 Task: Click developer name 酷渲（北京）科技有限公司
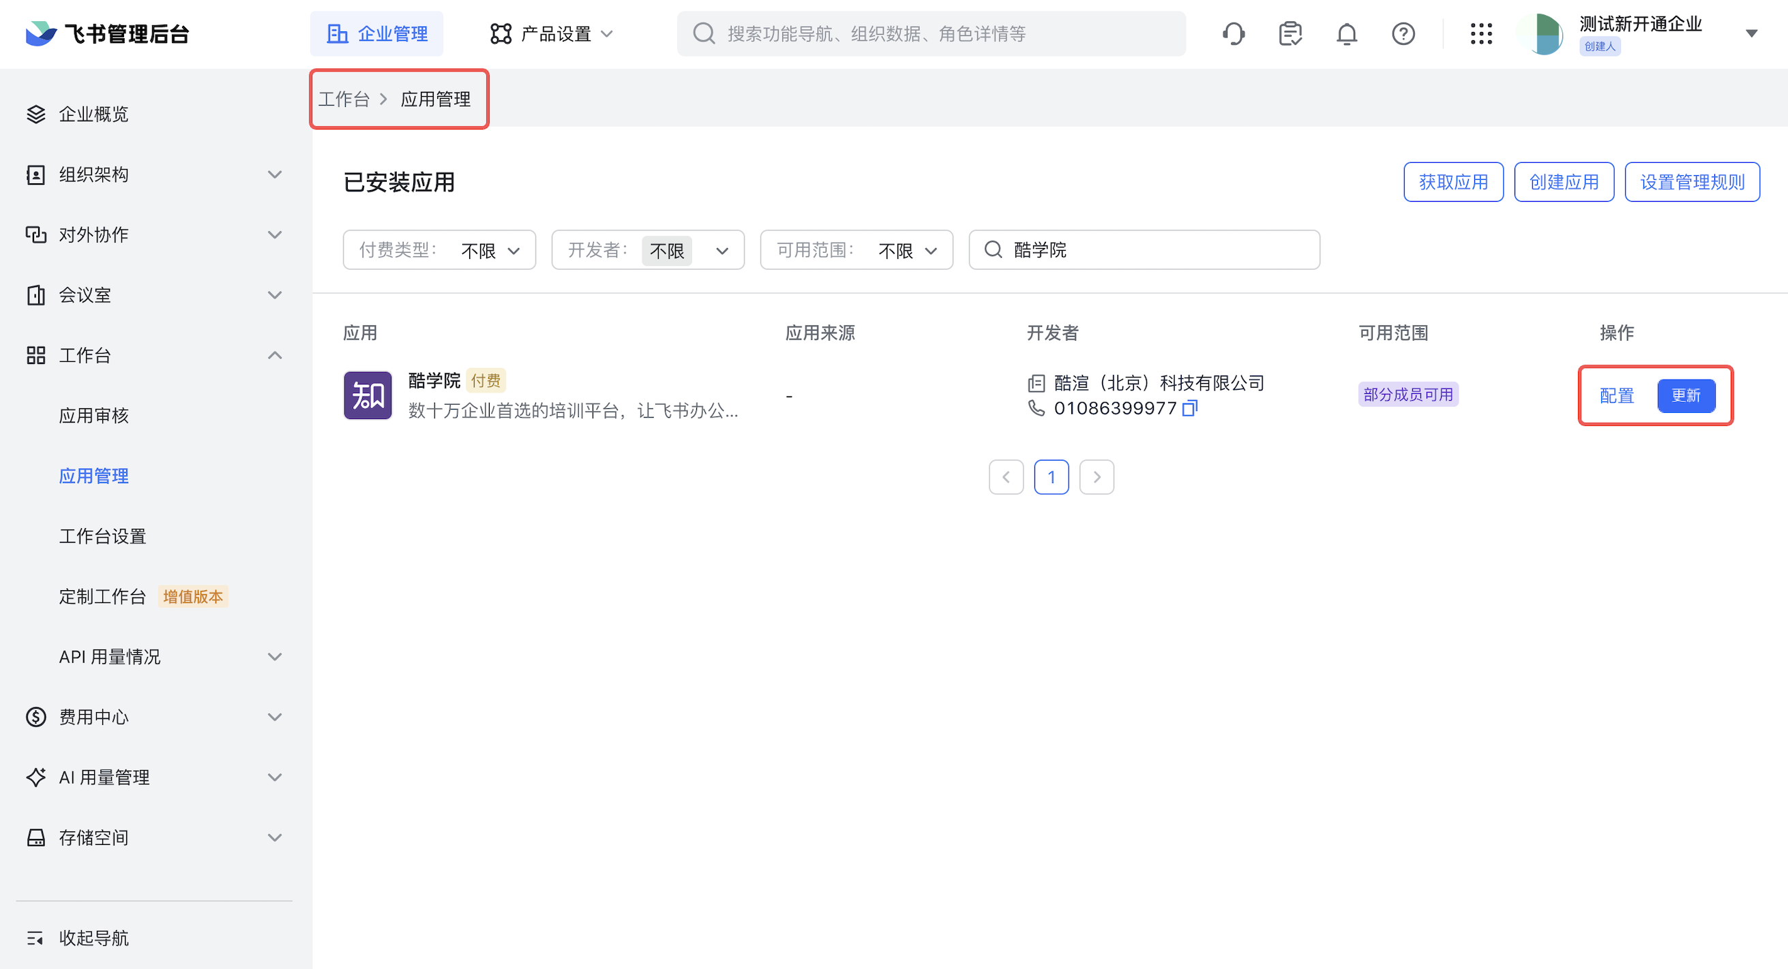coord(1159,382)
